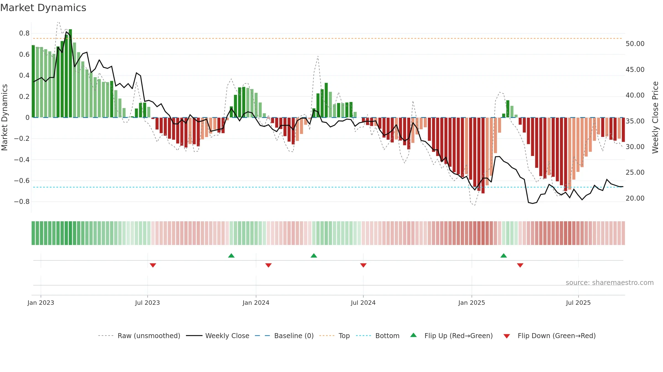
Task: Select the red flip-down marker just after Jan 2024
Action: 269,265
